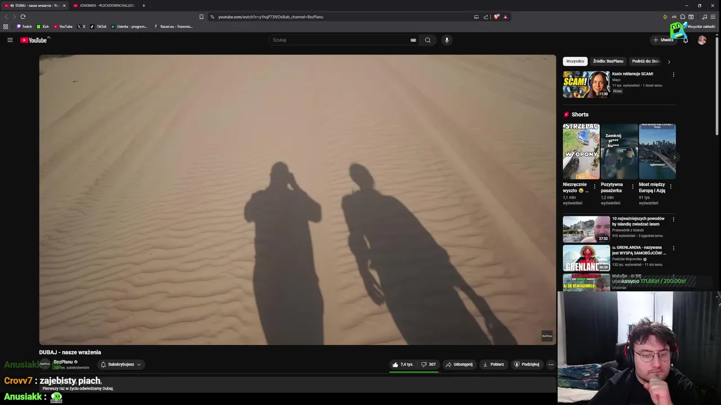Click the Udostępnij share button
The image size is (721, 405).
click(x=459, y=364)
